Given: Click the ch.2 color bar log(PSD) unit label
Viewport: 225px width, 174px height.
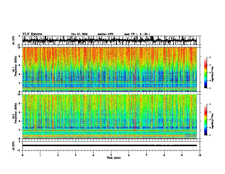Looking at the screenshot, I should point(213,121).
